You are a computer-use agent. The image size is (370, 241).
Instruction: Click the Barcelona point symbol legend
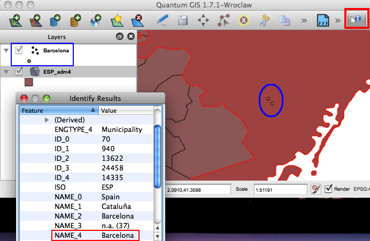[x=29, y=61]
